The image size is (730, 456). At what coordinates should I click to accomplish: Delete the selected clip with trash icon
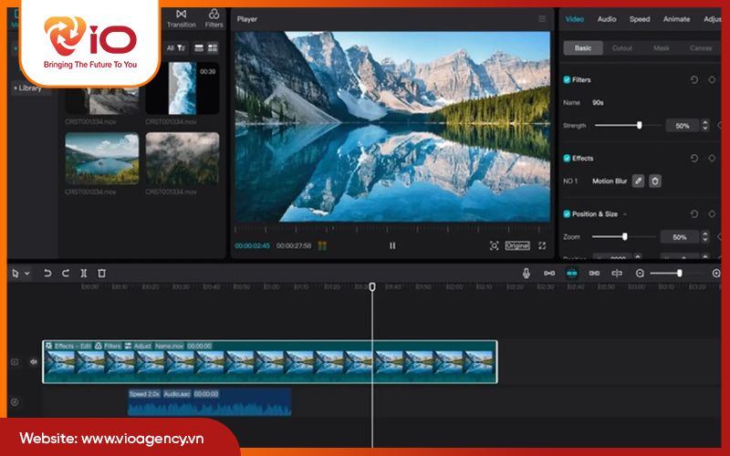click(101, 273)
